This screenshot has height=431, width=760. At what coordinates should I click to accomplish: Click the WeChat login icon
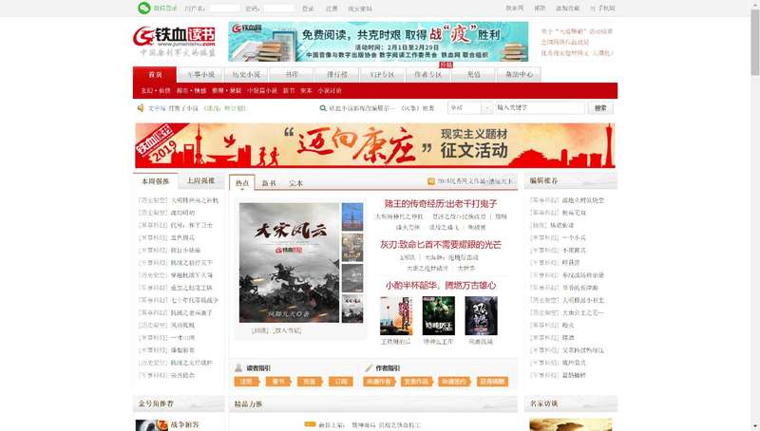tap(143, 8)
